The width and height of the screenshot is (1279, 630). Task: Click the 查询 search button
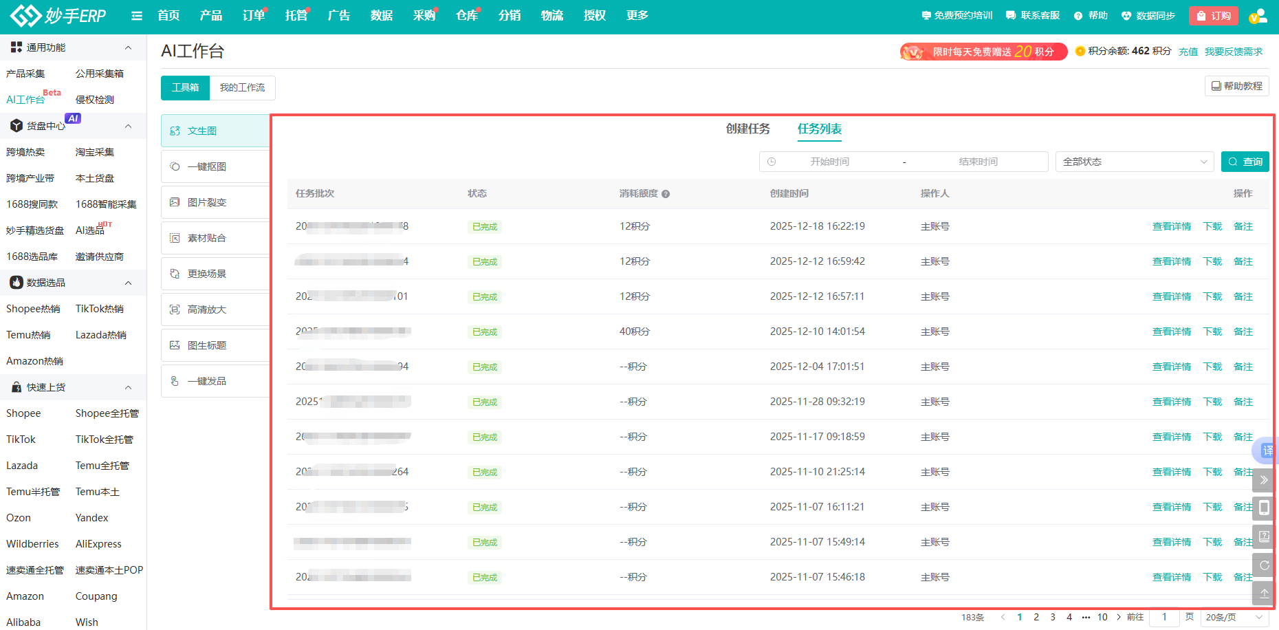pyautogui.click(x=1245, y=162)
